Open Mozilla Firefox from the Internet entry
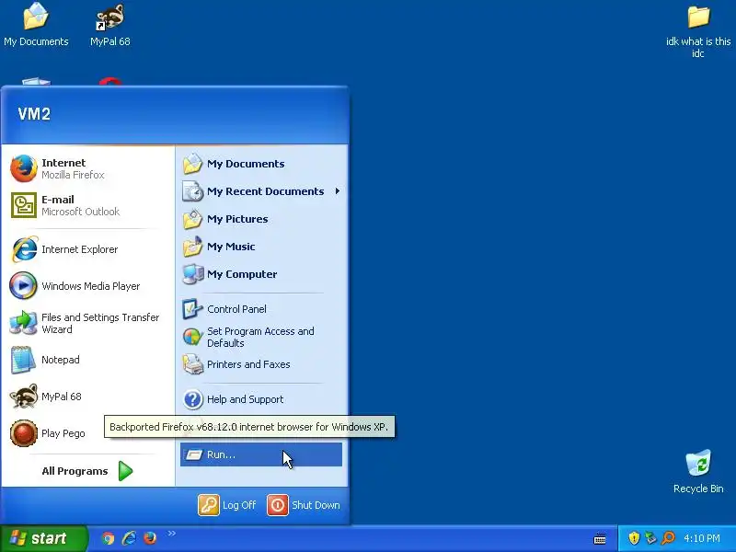Image resolution: width=736 pixels, height=552 pixels. tap(87, 168)
